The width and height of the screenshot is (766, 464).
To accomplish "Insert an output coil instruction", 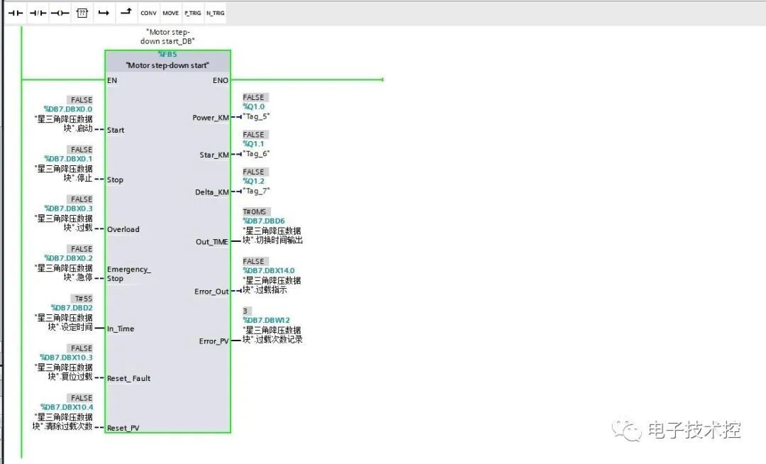I will click(60, 13).
